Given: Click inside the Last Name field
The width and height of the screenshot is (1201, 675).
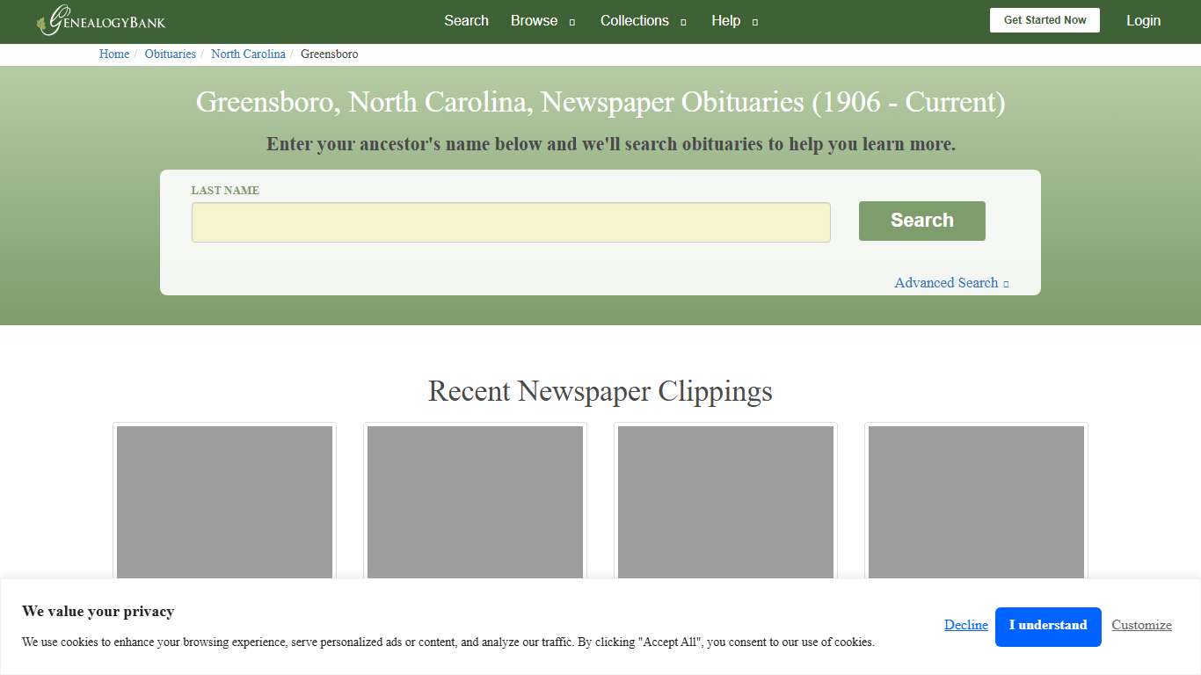Looking at the screenshot, I should 510,222.
